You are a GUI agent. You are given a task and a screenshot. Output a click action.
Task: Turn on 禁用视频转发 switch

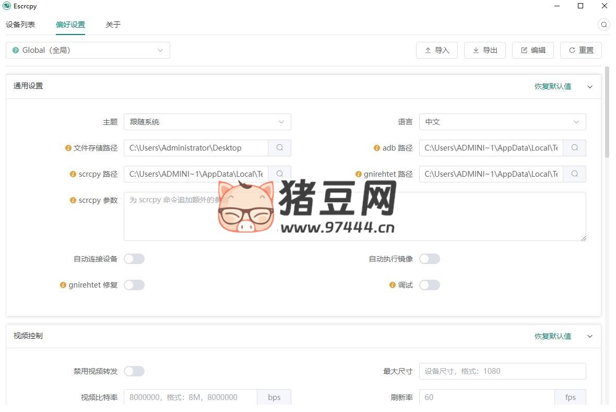[134, 371]
